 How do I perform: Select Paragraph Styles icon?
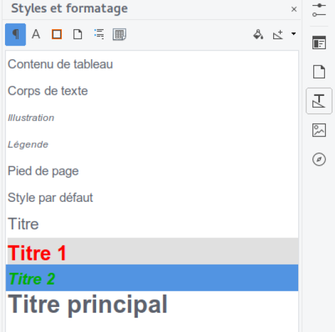click(x=16, y=34)
